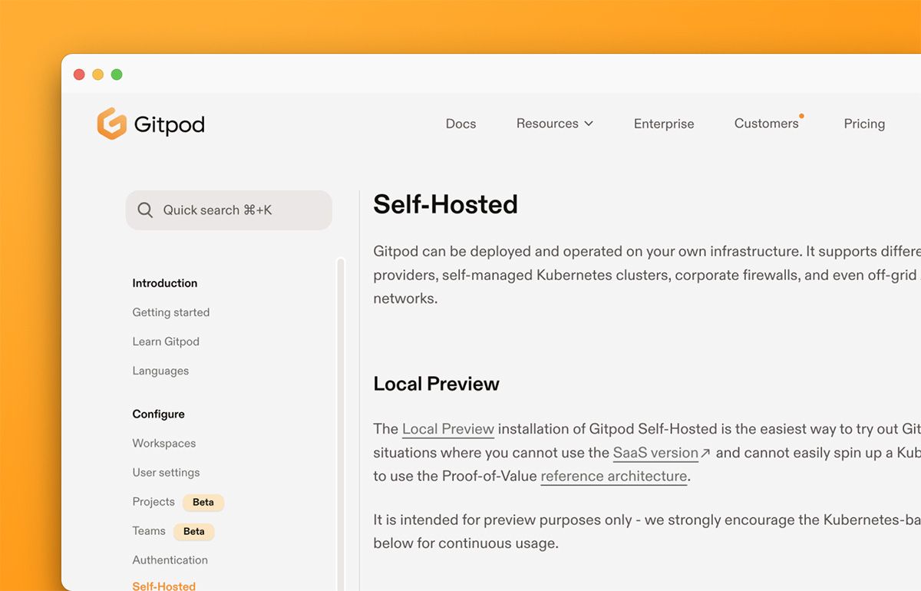Click the external link arrow after SaaS version
Screen dimensions: 921x591
pyautogui.click(x=706, y=454)
